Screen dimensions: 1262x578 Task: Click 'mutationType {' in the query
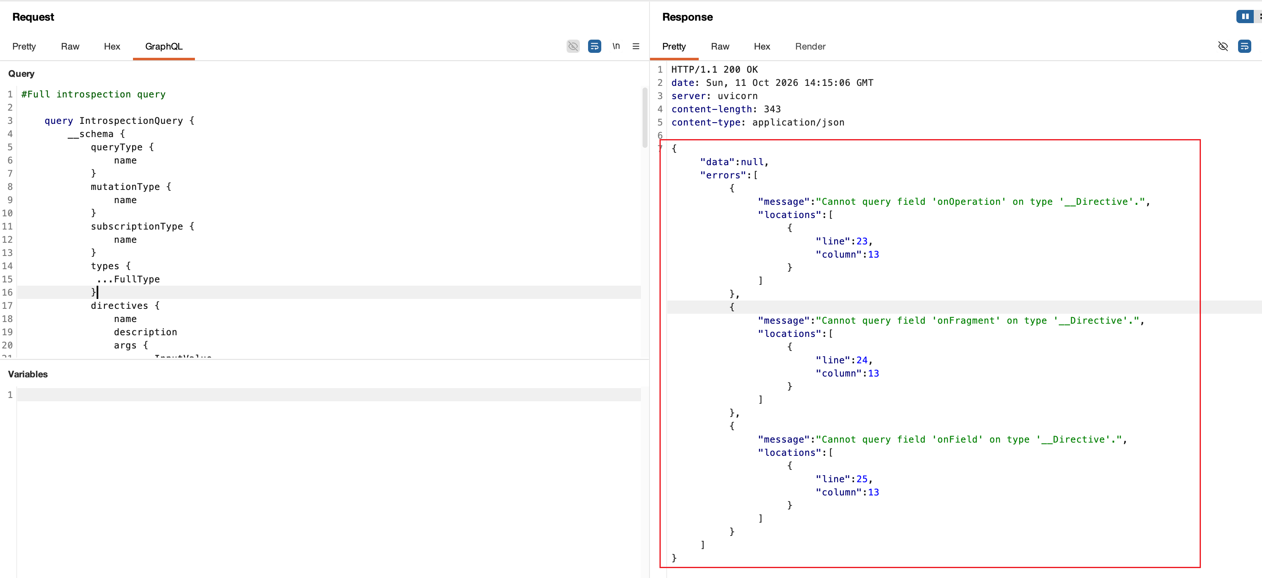[131, 187]
